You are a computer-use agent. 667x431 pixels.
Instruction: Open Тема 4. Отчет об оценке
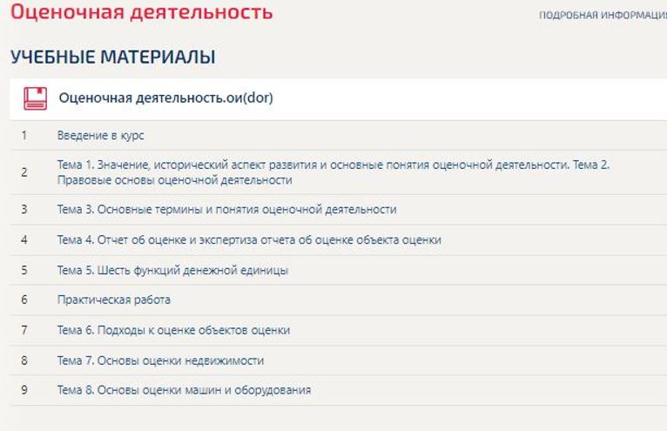click(x=249, y=240)
